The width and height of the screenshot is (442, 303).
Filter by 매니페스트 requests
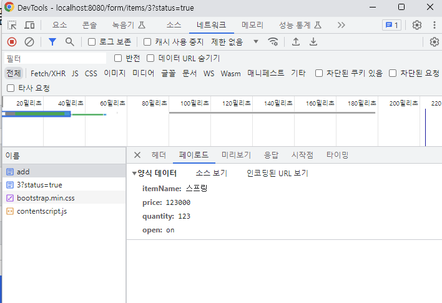pos(265,73)
